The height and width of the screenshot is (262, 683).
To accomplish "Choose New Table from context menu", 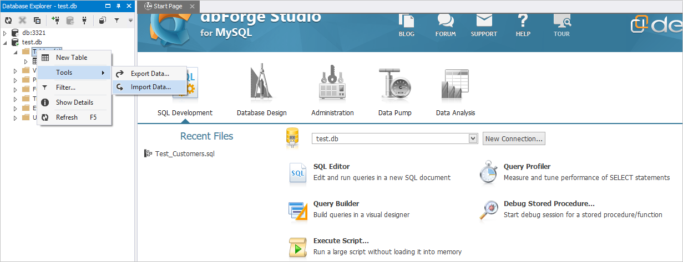I will click(74, 58).
